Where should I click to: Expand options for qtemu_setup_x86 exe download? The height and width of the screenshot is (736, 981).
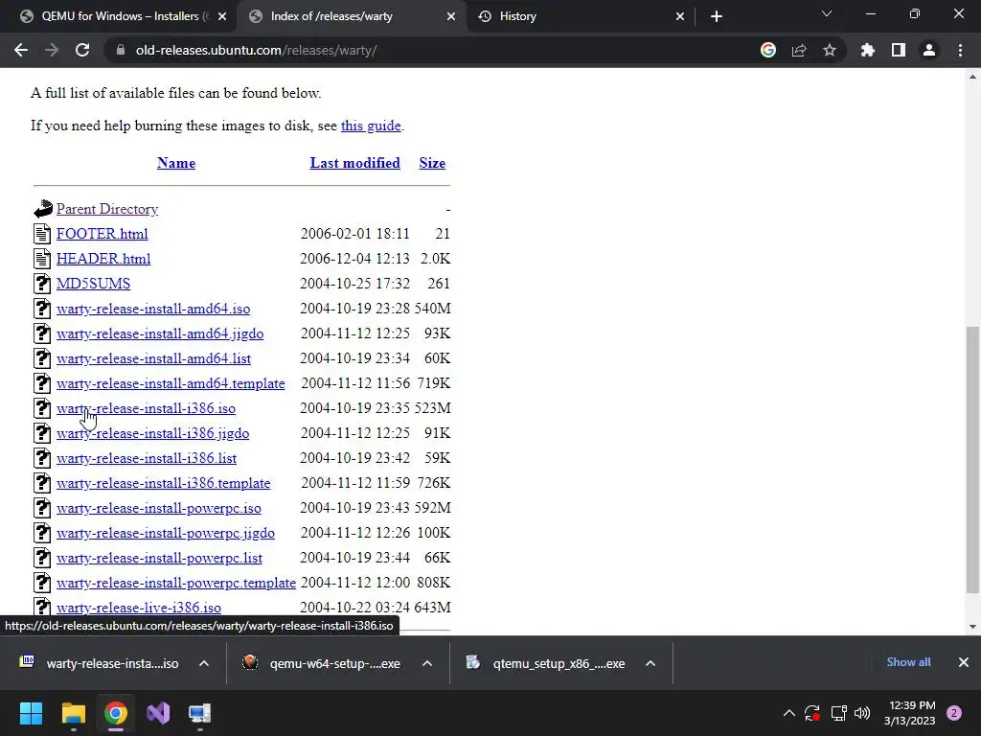[650, 663]
